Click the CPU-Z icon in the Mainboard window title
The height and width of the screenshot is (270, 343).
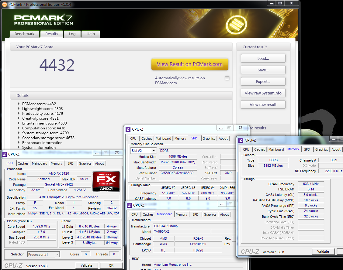click(130, 205)
